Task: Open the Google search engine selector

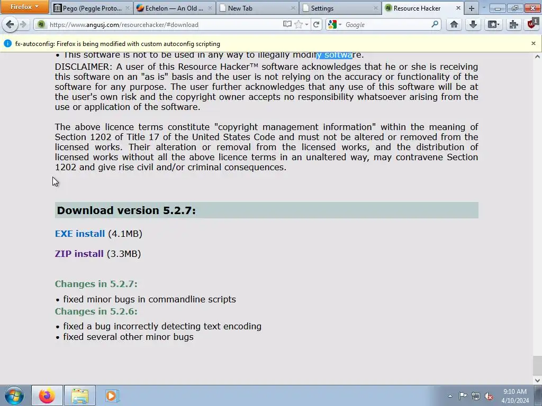Action: point(335,24)
